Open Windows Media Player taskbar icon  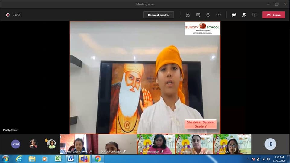[x=45, y=159]
